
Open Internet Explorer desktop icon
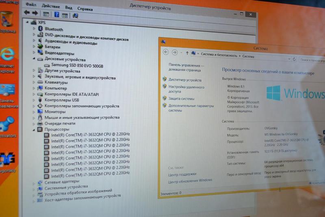click(x=7, y=54)
